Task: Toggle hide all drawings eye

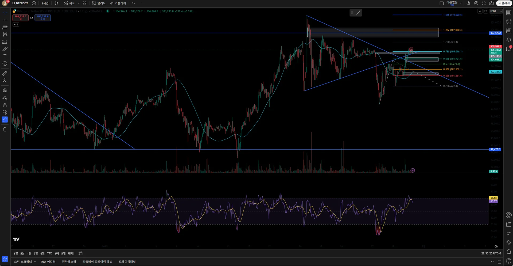Action: (5, 112)
